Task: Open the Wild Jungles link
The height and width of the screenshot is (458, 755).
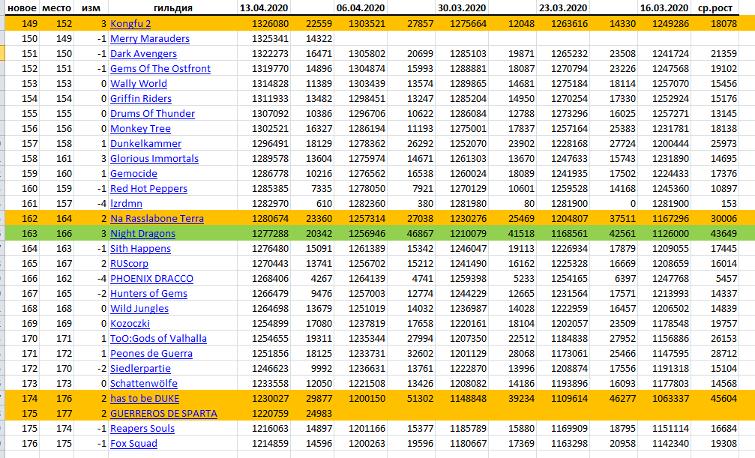Action: click(139, 308)
